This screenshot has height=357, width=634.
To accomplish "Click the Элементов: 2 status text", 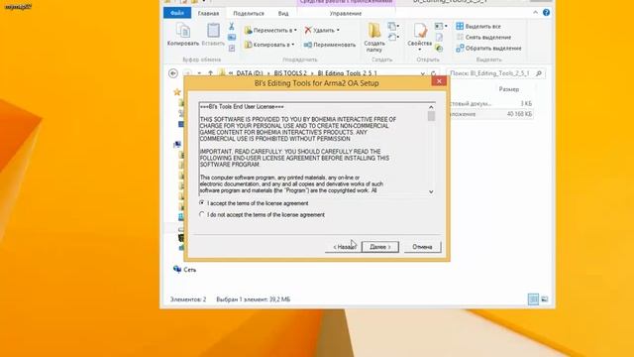I will click(x=188, y=299).
